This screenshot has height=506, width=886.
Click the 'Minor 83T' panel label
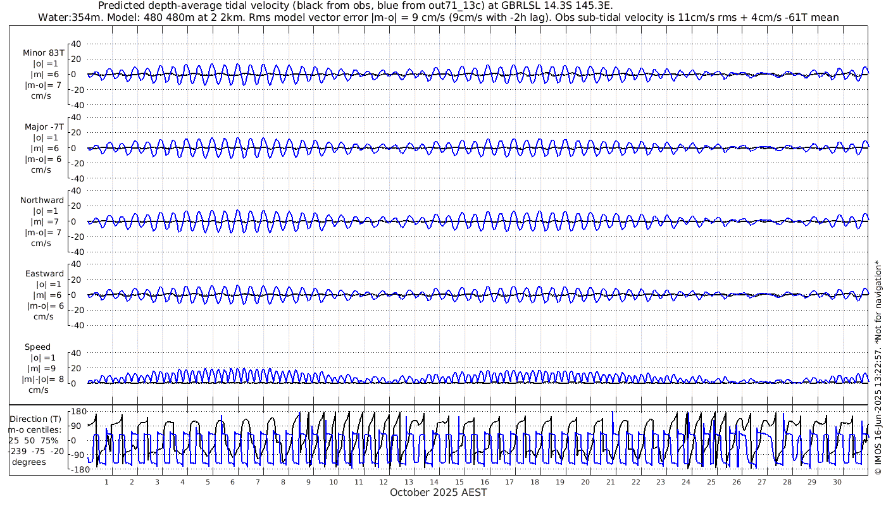[43, 53]
